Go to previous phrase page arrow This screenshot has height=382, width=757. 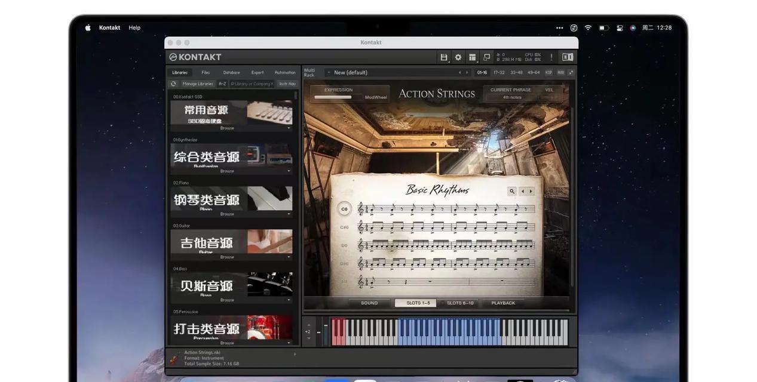tap(523, 191)
